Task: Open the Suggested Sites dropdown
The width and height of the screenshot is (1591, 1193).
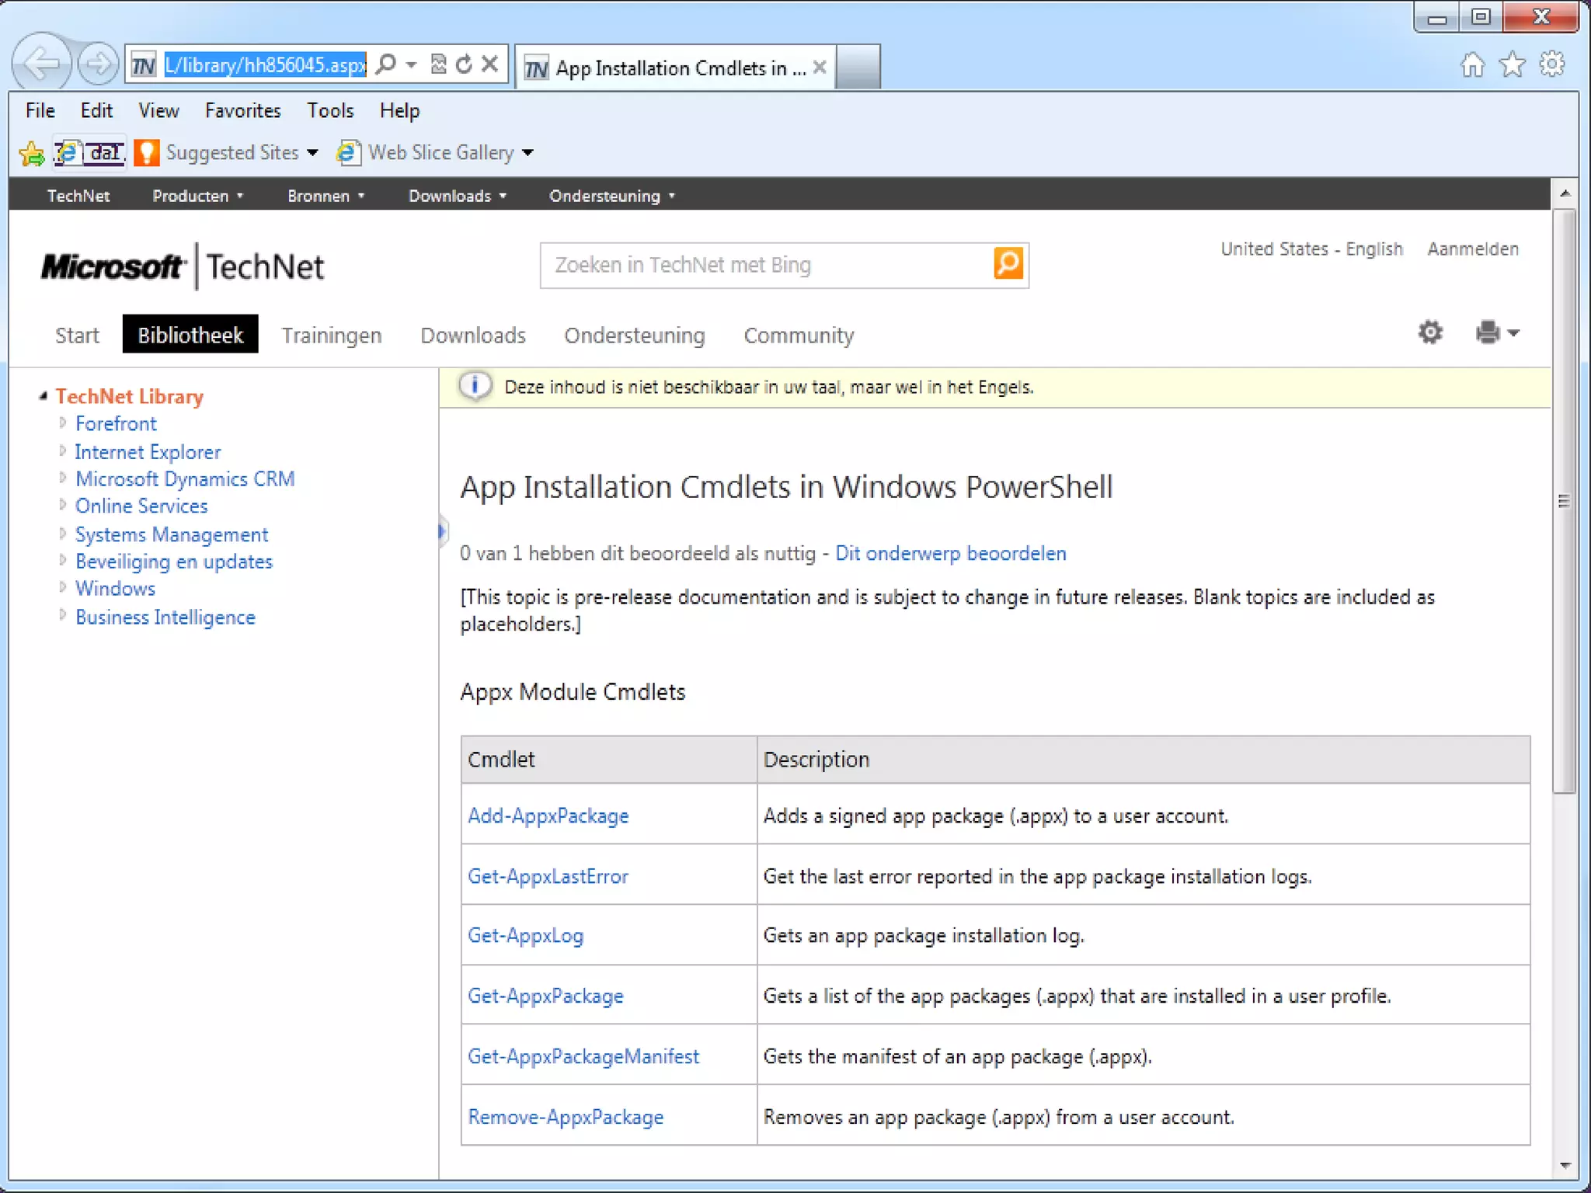Action: tap(312, 153)
